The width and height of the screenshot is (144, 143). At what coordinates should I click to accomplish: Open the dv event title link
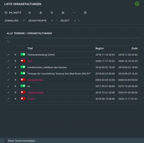coord(29,86)
